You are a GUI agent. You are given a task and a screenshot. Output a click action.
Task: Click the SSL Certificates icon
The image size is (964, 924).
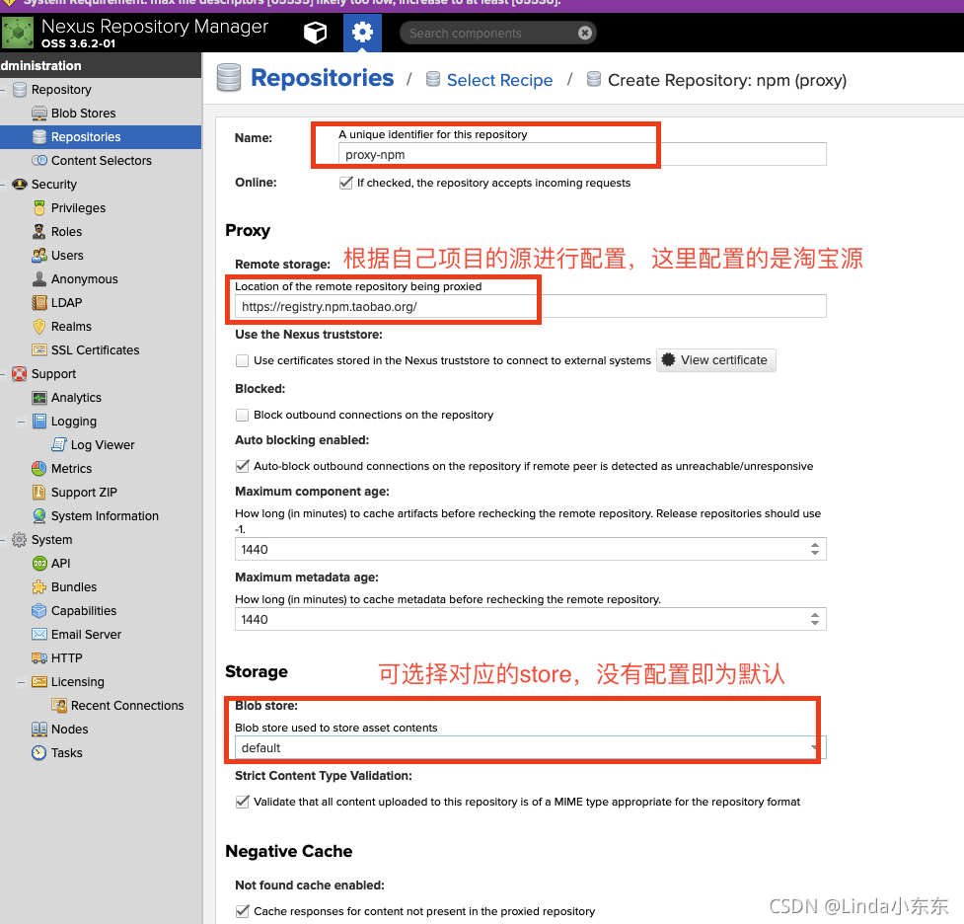39,350
